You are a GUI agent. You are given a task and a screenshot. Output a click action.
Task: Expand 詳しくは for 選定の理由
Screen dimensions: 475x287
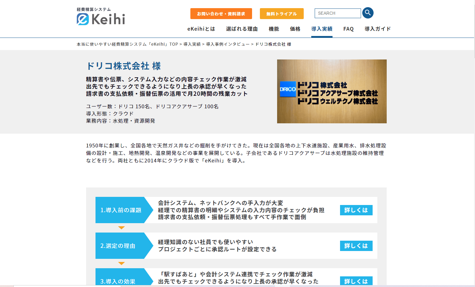coord(356,246)
